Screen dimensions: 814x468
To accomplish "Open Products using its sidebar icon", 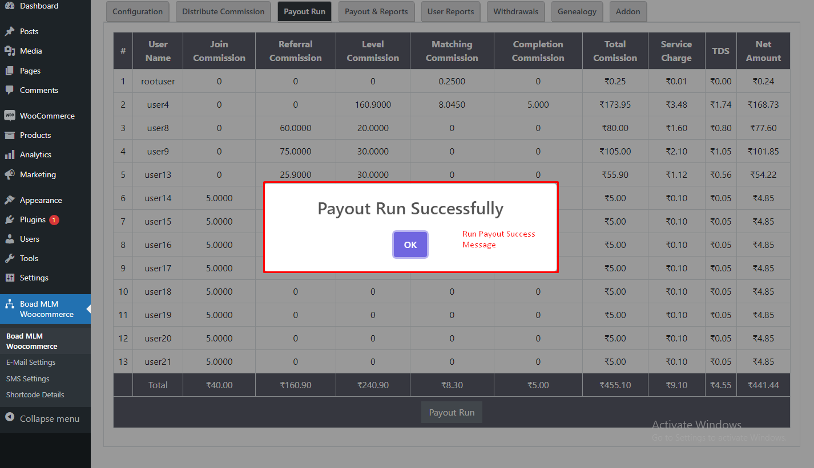I will [11, 135].
